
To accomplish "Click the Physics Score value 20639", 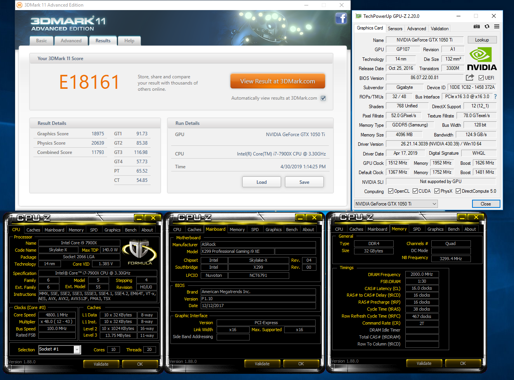I will (98, 143).
